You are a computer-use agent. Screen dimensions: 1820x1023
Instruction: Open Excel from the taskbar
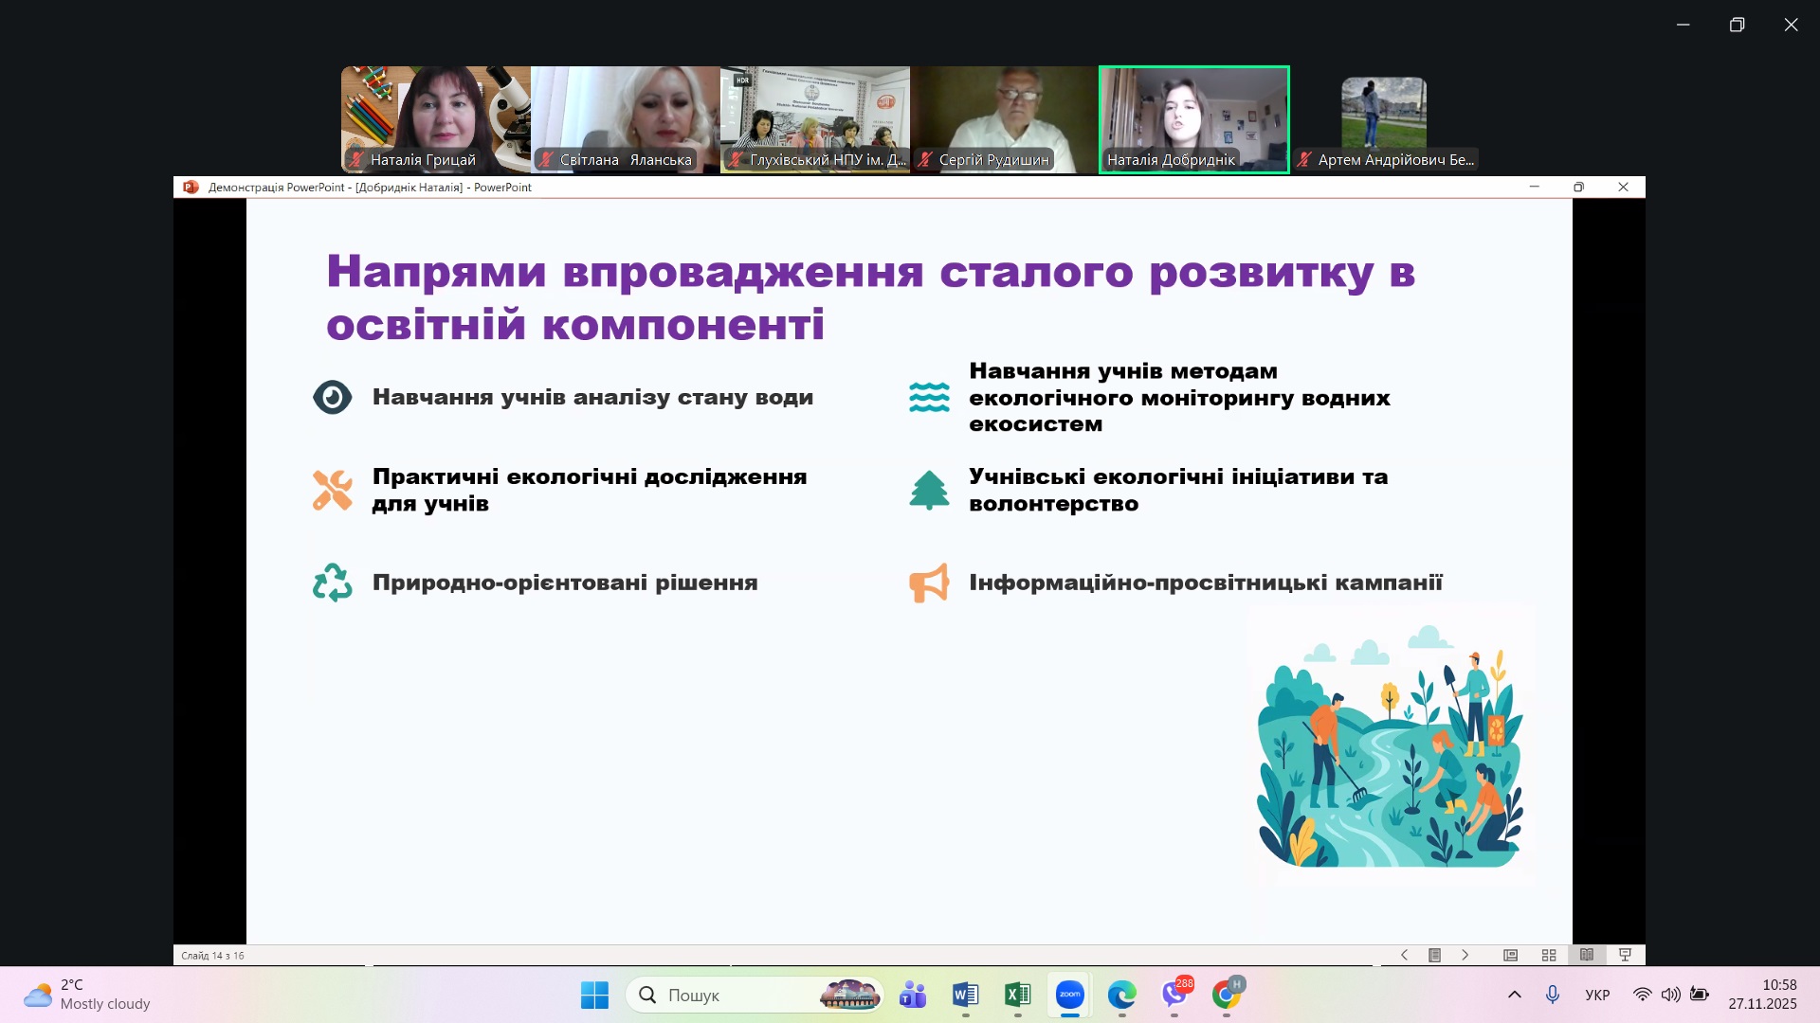click(1017, 995)
